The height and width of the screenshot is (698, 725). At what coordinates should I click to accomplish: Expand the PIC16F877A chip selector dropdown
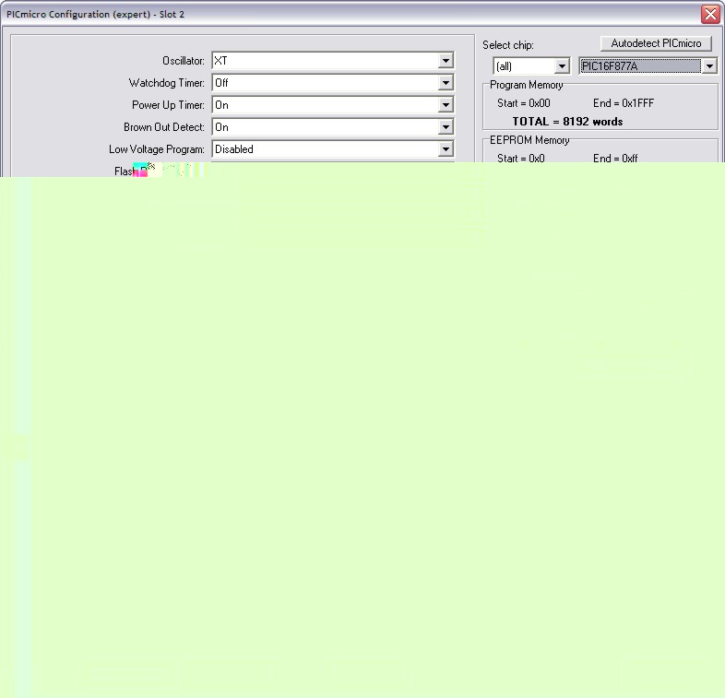pyautogui.click(x=648, y=66)
